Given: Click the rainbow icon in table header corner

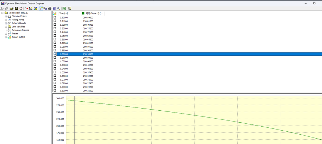Looking at the screenshot, I should point(55,13).
